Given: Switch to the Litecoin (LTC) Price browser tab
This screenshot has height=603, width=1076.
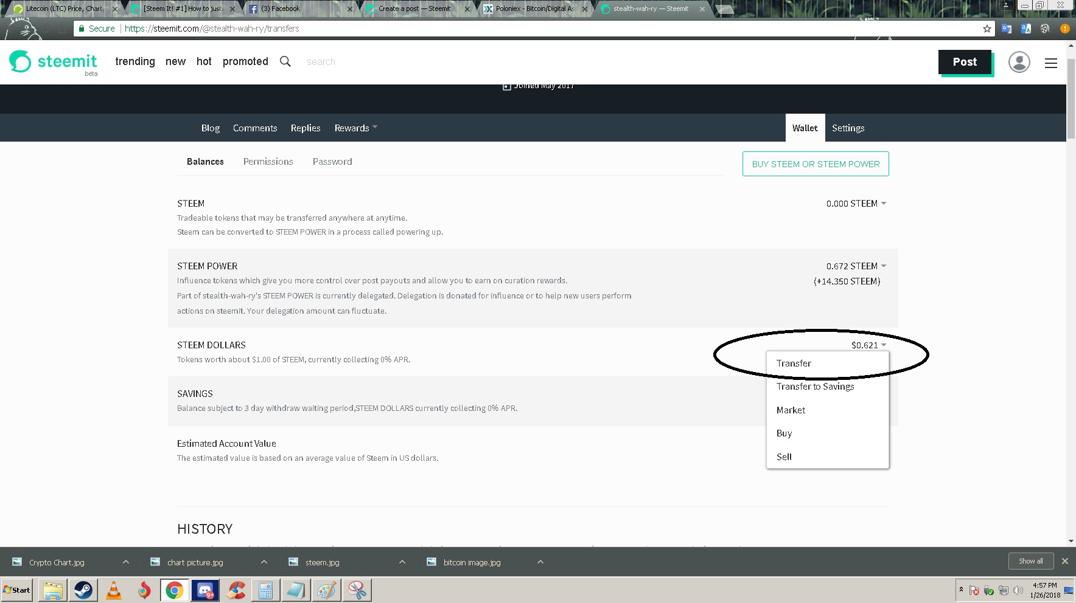Looking at the screenshot, I should click(64, 9).
